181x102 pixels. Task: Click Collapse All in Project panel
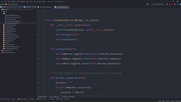click(30, 7)
